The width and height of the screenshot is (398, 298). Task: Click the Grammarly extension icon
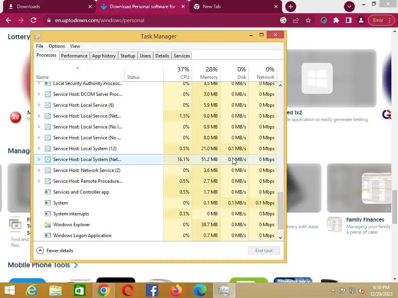pyautogui.click(x=324, y=20)
